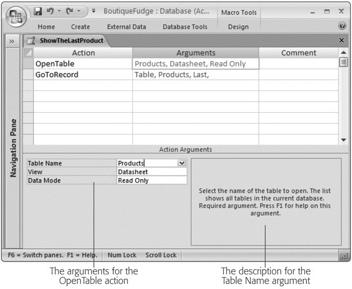Click the Save icon in Quick Access Toolbar

[x=38, y=11]
